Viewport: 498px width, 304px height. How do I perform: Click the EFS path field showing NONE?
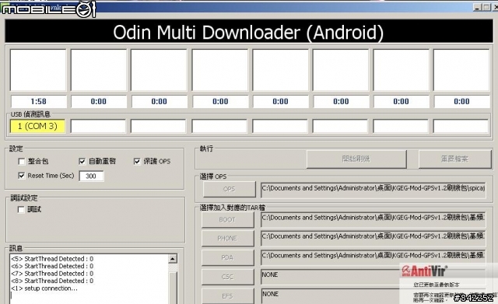click(330, 296)
